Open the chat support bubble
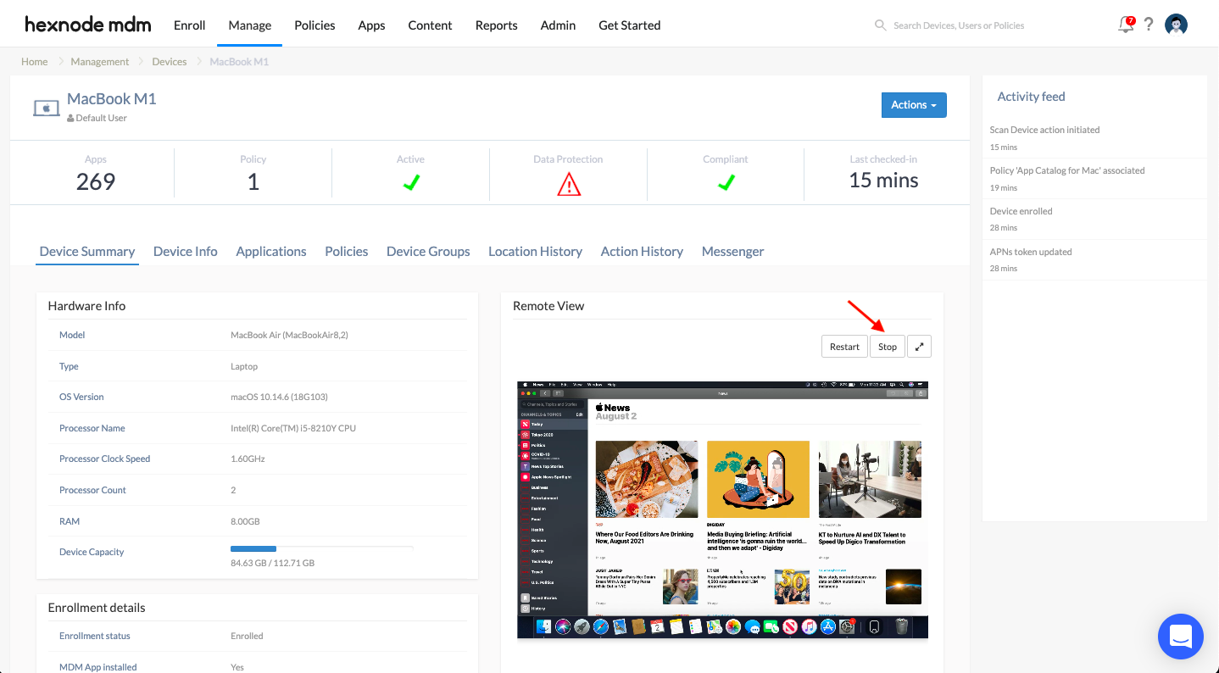The height and width of the screenshot is (673, 1219). pyautogui.click(x=1180, y=637)
